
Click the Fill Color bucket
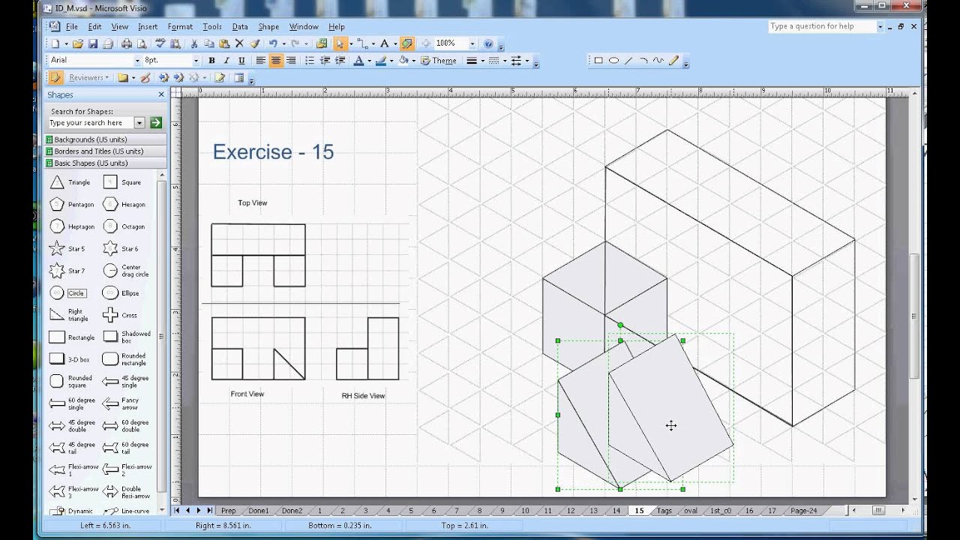(403, 61)
